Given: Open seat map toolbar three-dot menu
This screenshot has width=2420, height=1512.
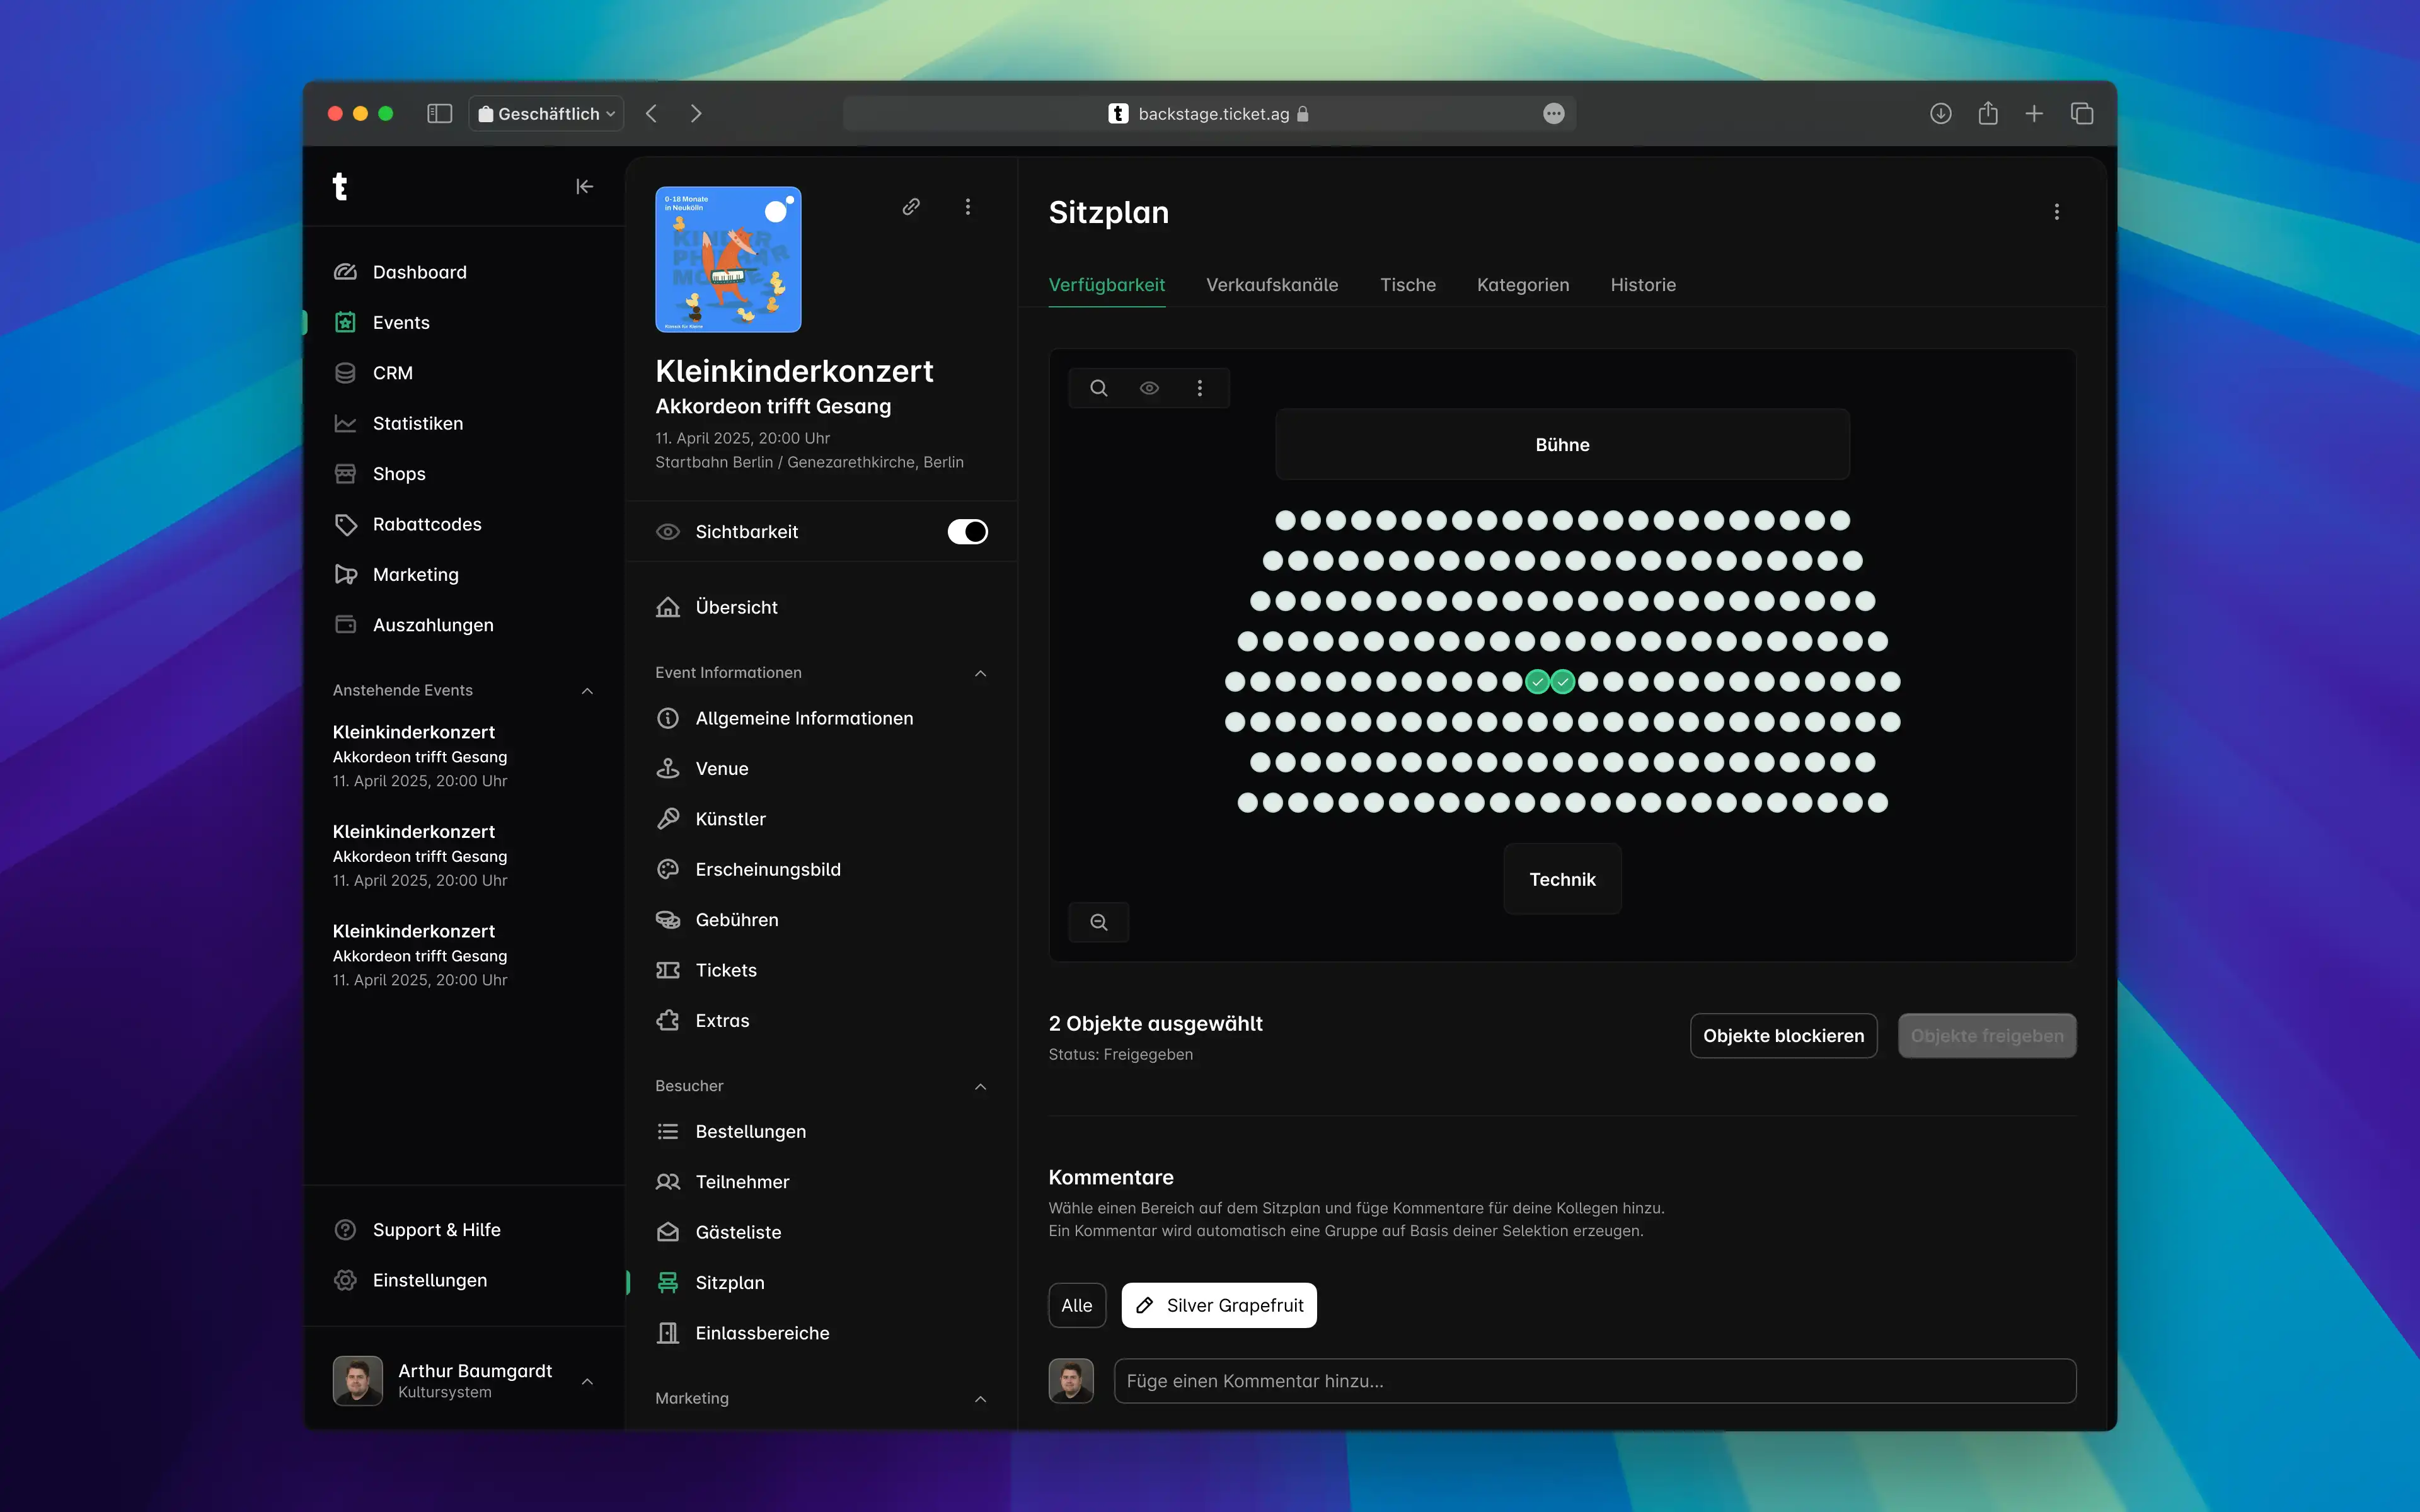Looking at the screenshot, I should [x=1199, y=388].
